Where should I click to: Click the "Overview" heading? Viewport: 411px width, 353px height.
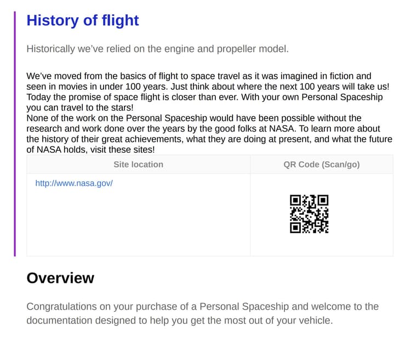click(x=60, y=278)
